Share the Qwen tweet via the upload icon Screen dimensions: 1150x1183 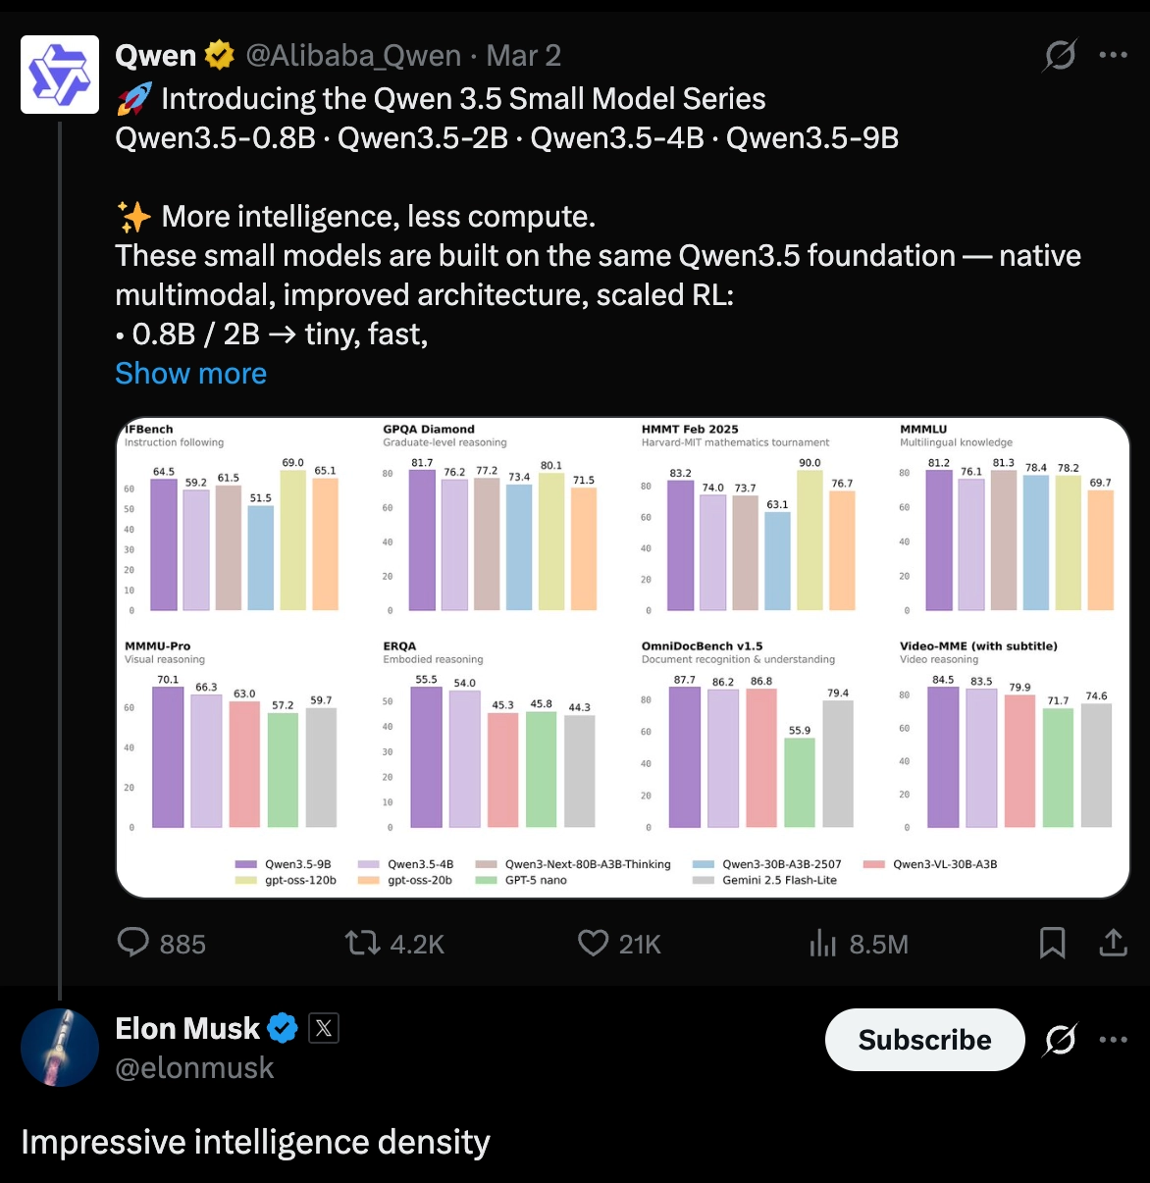[1113, 944]
